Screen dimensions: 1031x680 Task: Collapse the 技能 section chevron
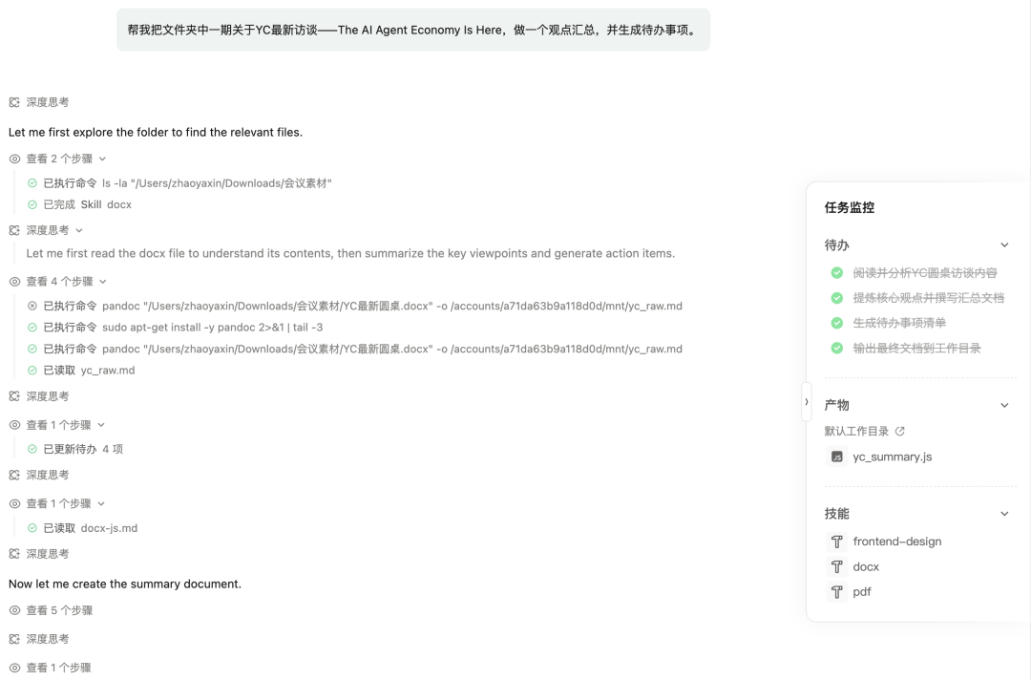click(x=1004, y=514)
